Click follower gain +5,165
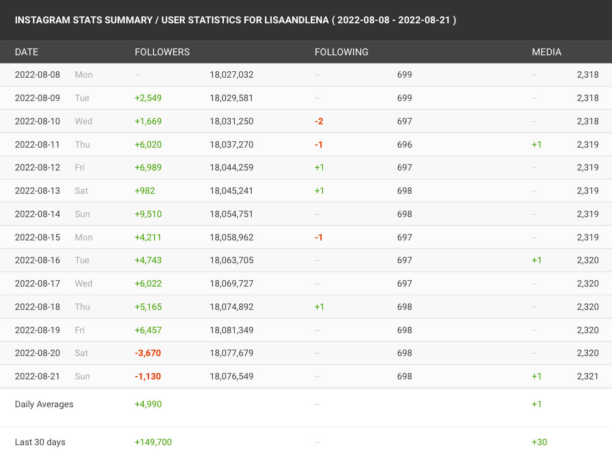612x463 pixels. point(148,307)
